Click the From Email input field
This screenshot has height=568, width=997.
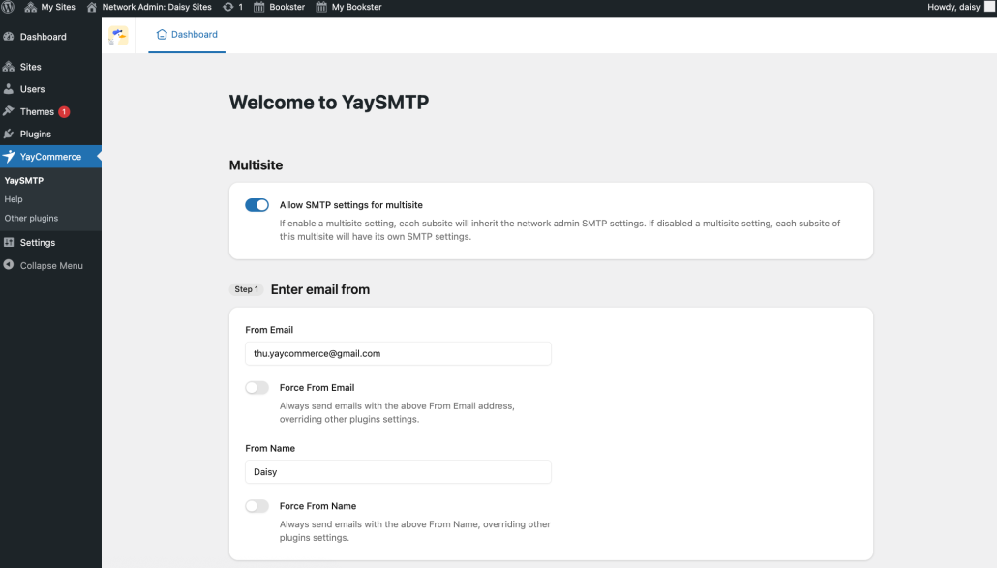coord(397,353)
